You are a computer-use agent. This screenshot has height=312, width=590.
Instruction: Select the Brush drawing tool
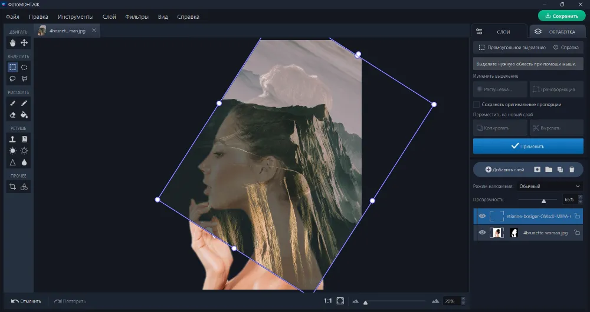(12, 104)
